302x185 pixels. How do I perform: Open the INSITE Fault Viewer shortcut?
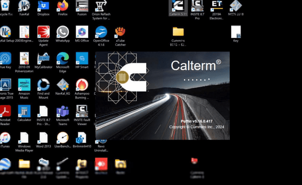(82, 115)
